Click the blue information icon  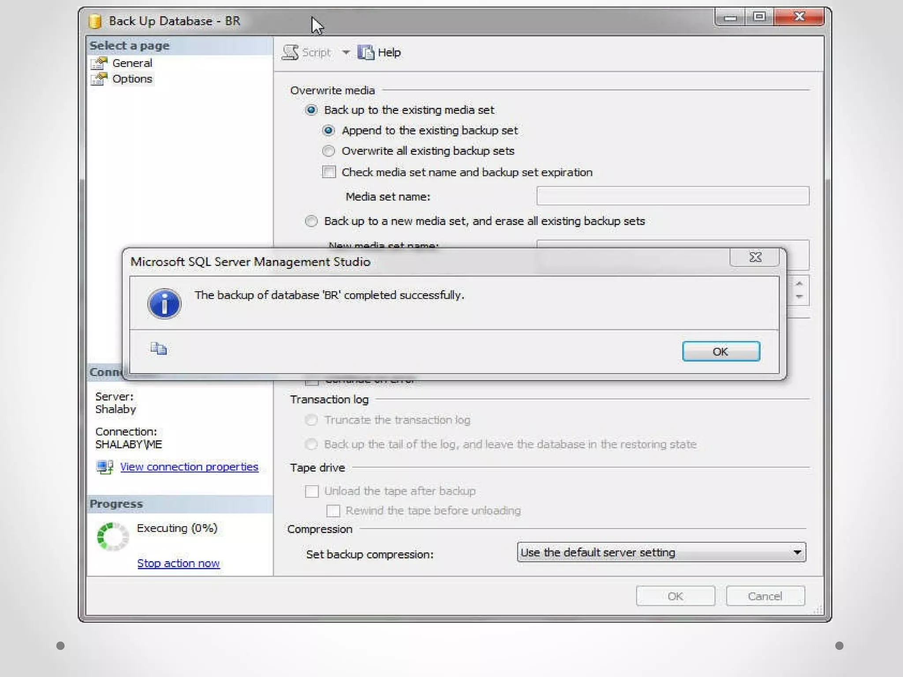pos(164,304)
